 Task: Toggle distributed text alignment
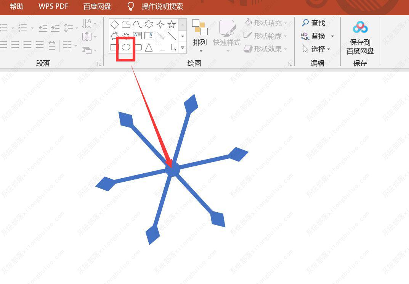tap(52, 45)
